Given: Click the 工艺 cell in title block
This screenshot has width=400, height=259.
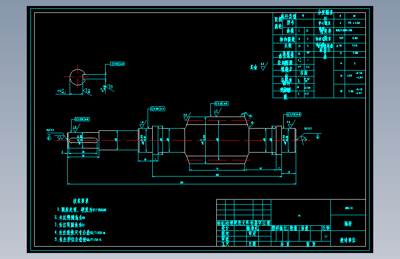Looking at the screenshot, I should 225,244.
